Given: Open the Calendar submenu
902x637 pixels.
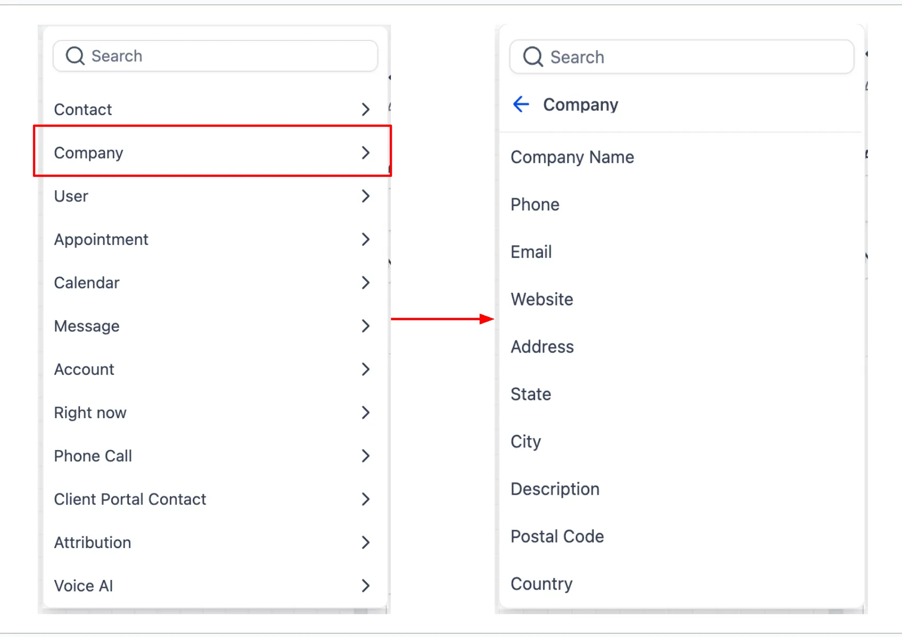Looking at the screenshot, I should (366, 283).
